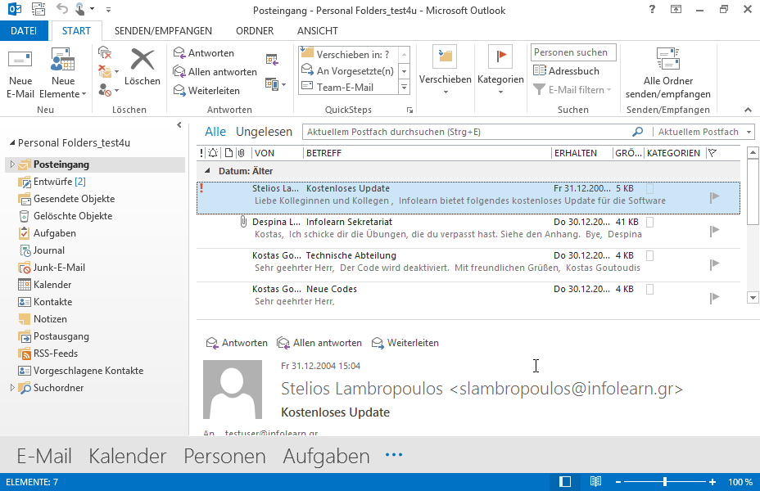760x491 pixels.
Task: Open Gesendete Objekte folder
Action: pos(66,199)
